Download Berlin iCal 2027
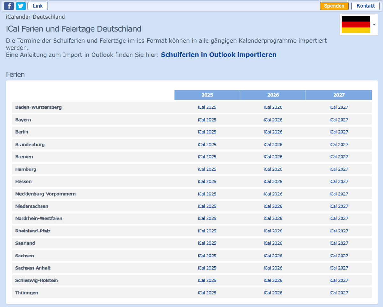 [339, 132]
